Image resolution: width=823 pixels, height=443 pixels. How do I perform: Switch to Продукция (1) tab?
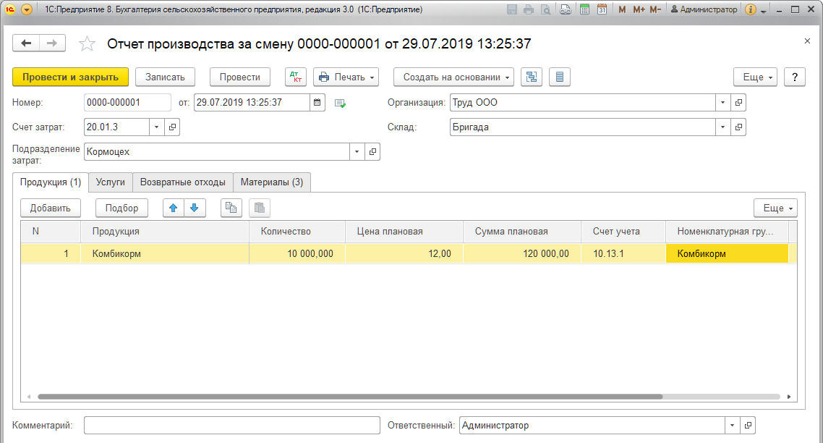[51, 182]
